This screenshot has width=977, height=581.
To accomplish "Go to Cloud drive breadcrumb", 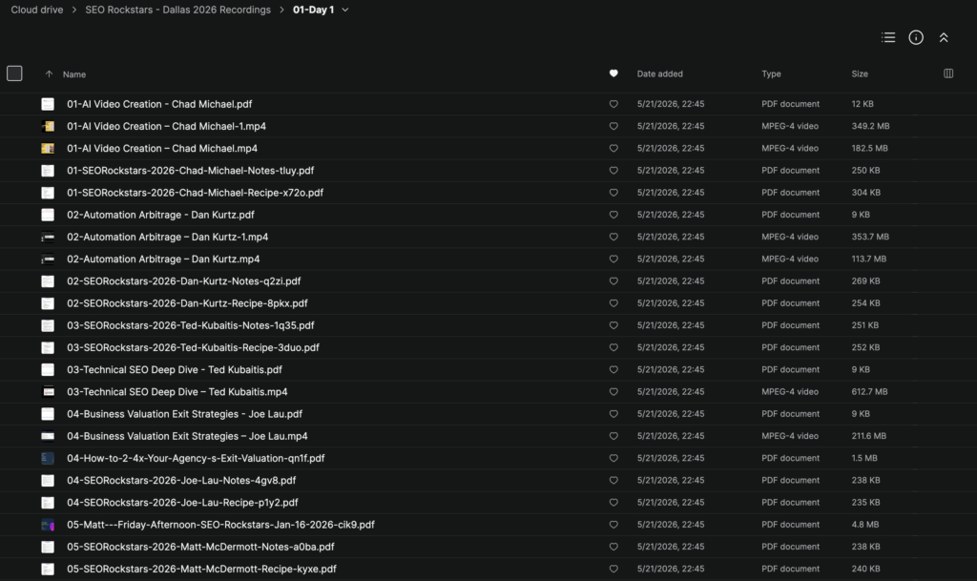I will tap(37, 10).
